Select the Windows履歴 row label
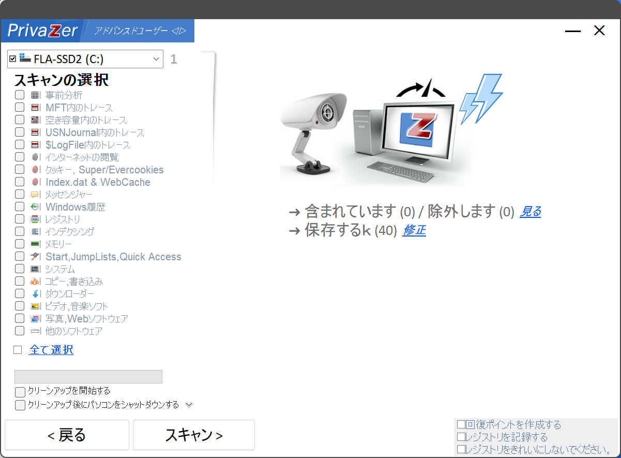The height and width of the screenshot is (458, 621). (x=75, y=207)
